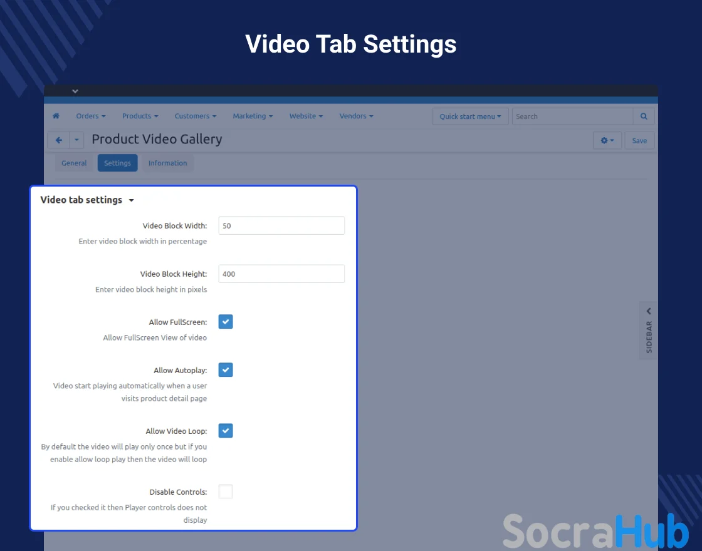The height and width of the screenshot is (551, 702).
Task: Switch to the Information tab
Action: [167, 163]
